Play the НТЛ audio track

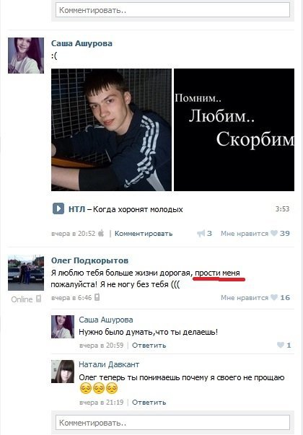point(58,208)
